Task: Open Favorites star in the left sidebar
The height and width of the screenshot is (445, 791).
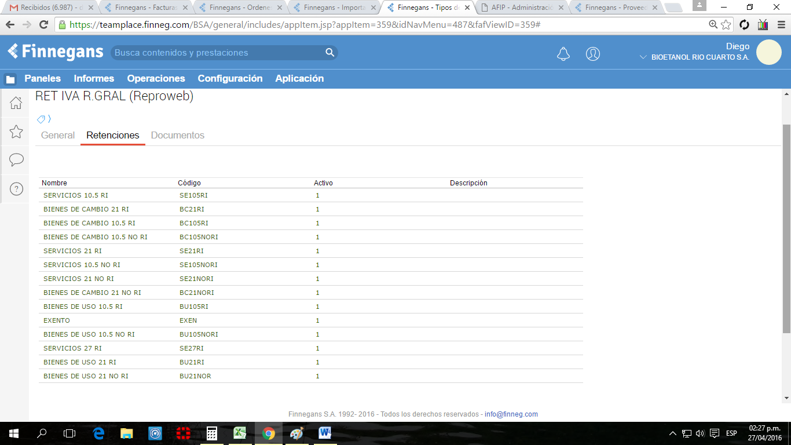Action: click(x=16, y=132)
